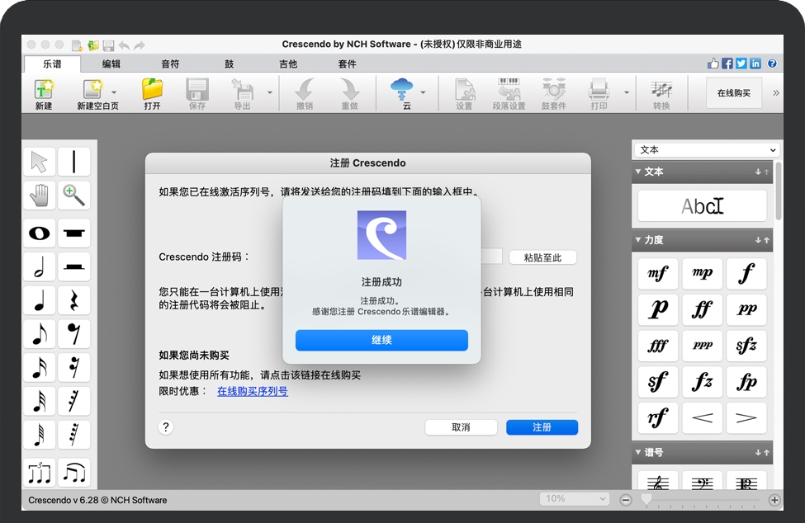Click 继续 in the registration success dialog
The width and height of the screenshot is (805, 523).
(x=381, y=340)
